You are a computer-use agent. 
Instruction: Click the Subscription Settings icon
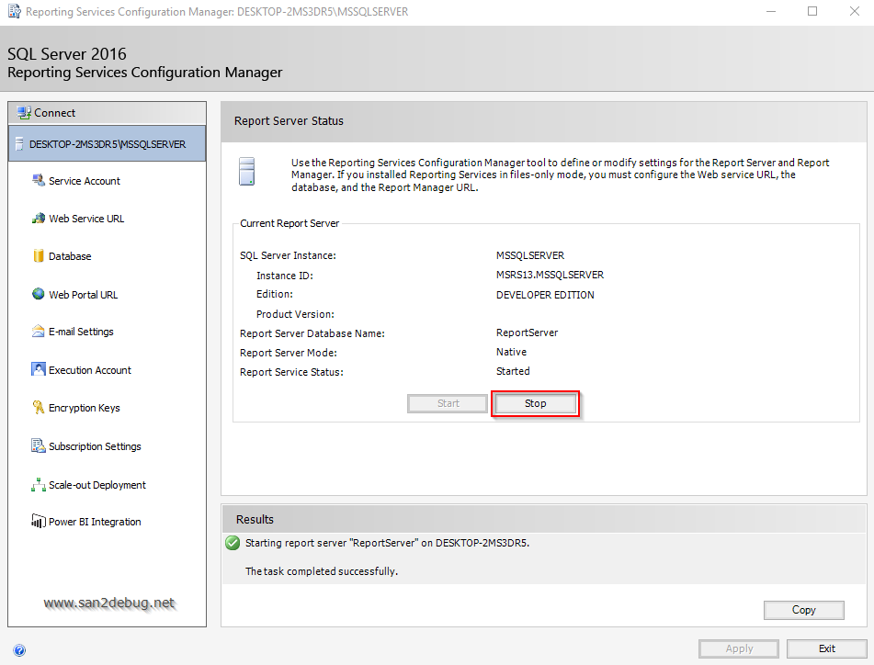39,446
